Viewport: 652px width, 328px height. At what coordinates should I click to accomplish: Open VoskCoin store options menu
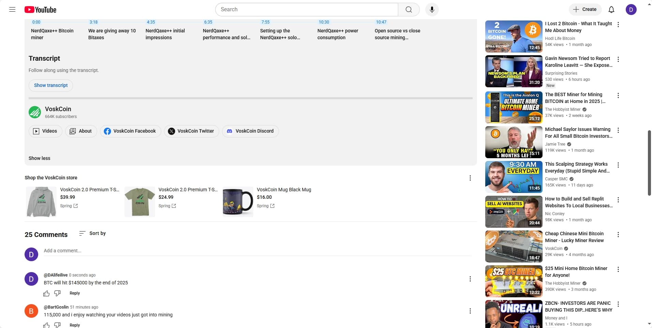[470, 178]
